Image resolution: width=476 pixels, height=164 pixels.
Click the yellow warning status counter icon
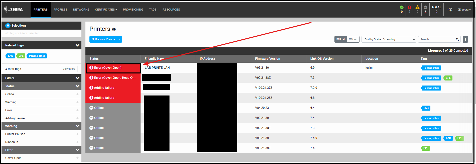417,7
